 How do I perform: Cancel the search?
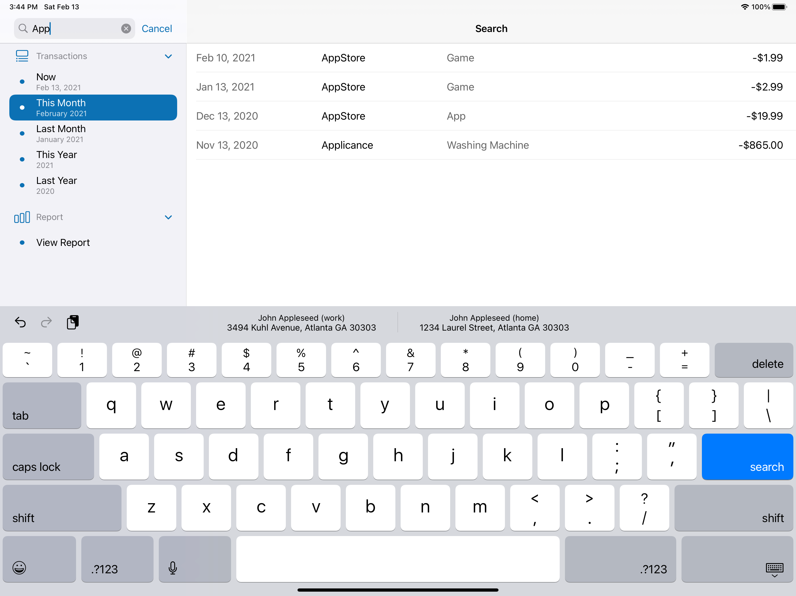pos(156,29)
